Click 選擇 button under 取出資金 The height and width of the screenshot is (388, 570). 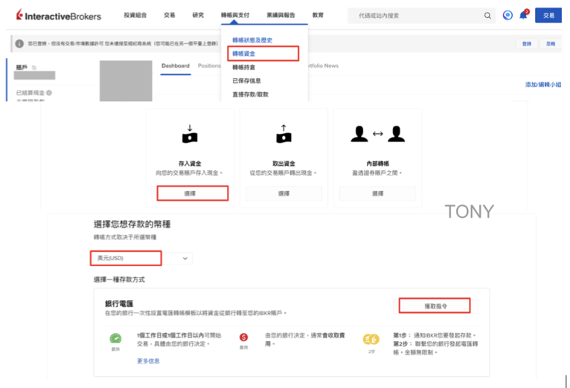[x=284, y=193]
